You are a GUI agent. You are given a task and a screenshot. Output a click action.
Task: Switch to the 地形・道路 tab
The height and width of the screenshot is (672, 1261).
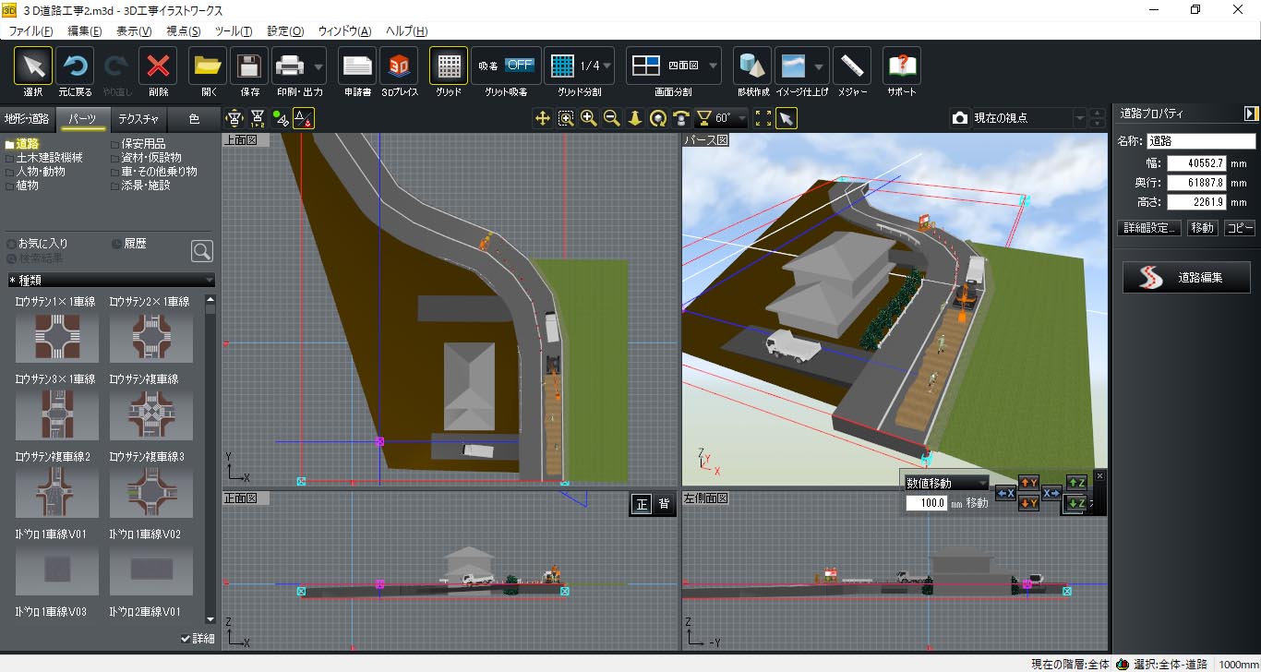27,118
